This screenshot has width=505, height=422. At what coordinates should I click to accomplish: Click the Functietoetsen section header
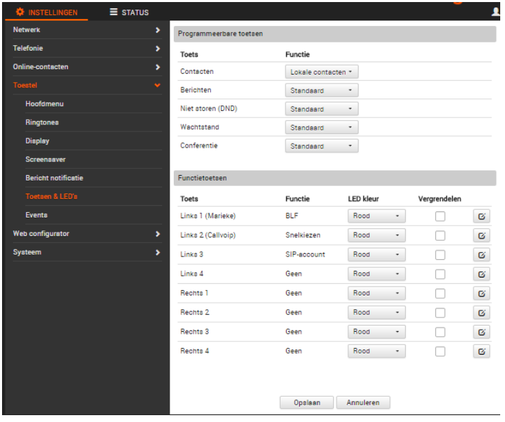336,179
